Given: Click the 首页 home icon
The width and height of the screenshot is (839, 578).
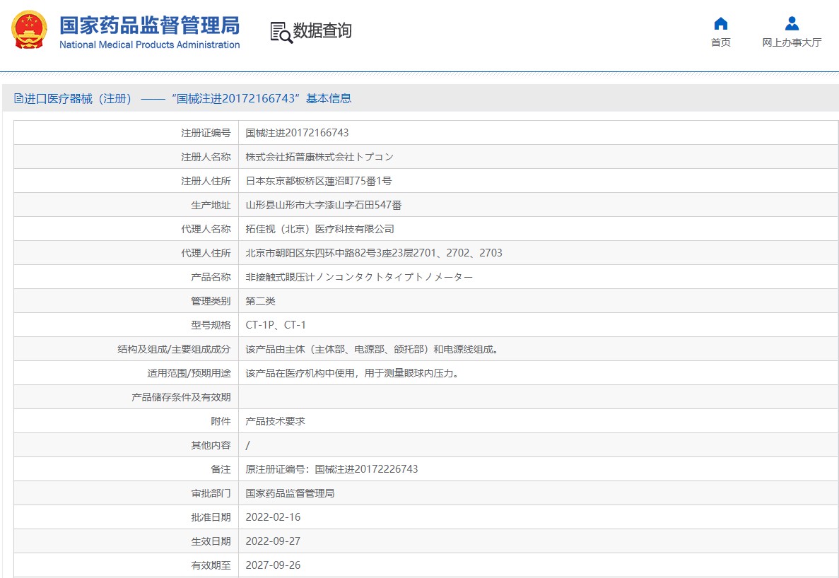Looking at the screenshot, I should (x=721, y=23).
